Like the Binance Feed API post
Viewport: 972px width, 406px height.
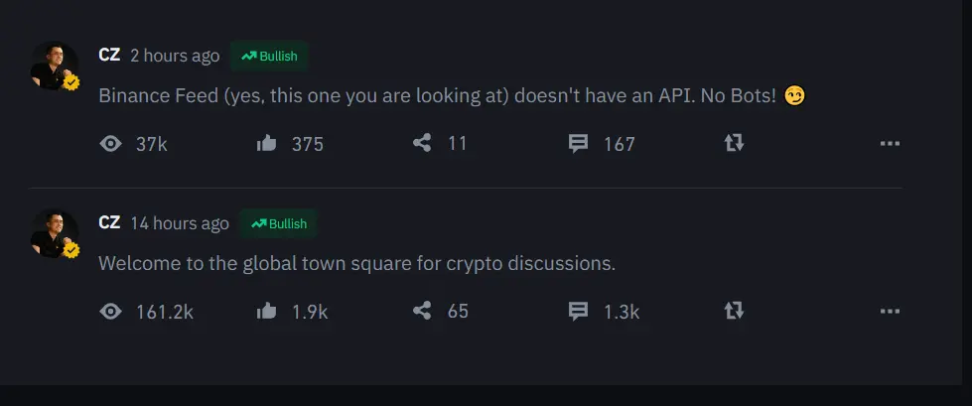(x=266, y=144)
